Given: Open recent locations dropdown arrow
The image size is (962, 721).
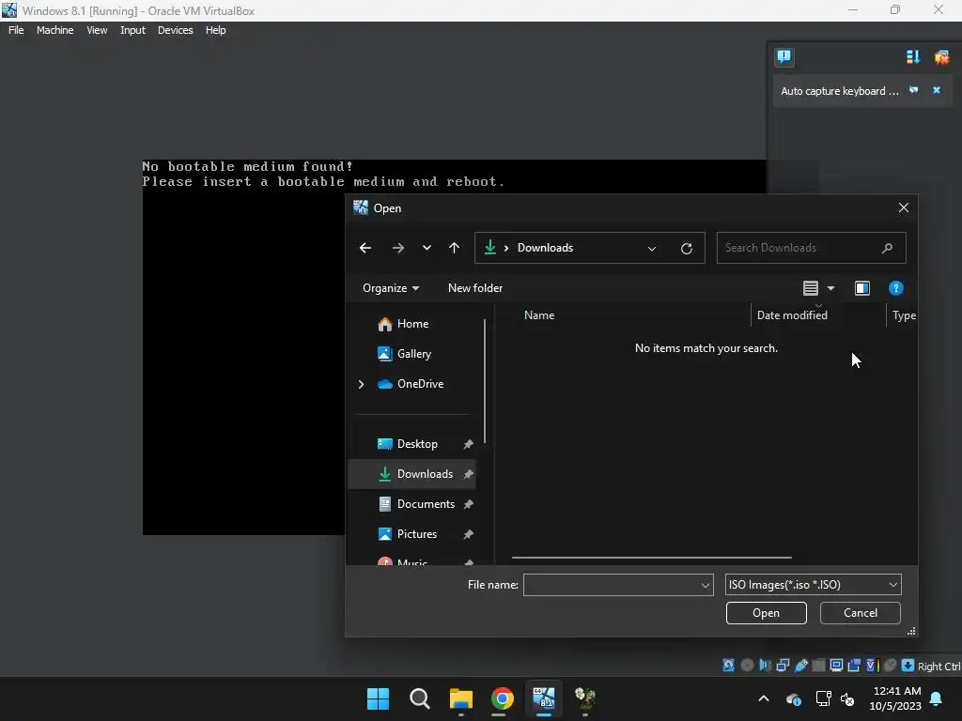Looking at the screenshot, I should point(427,248).
